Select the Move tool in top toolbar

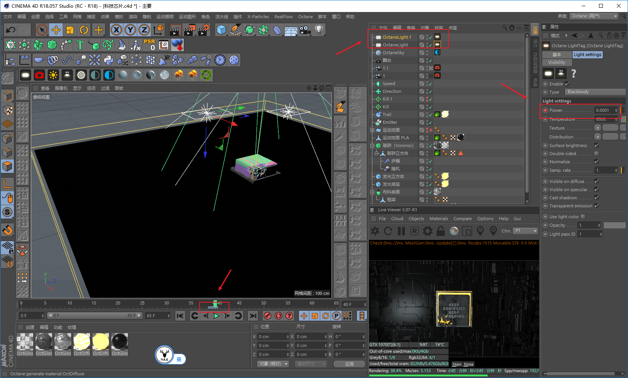[56, 30]
